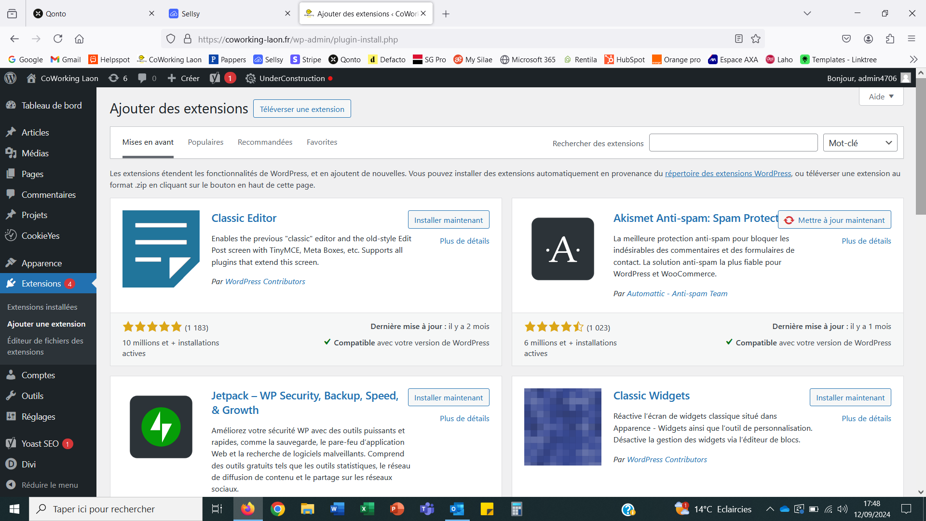The width and height of the screenshot is (926, 521).
Task: Show hidden system tray icons
Action: tap(770, 509)
